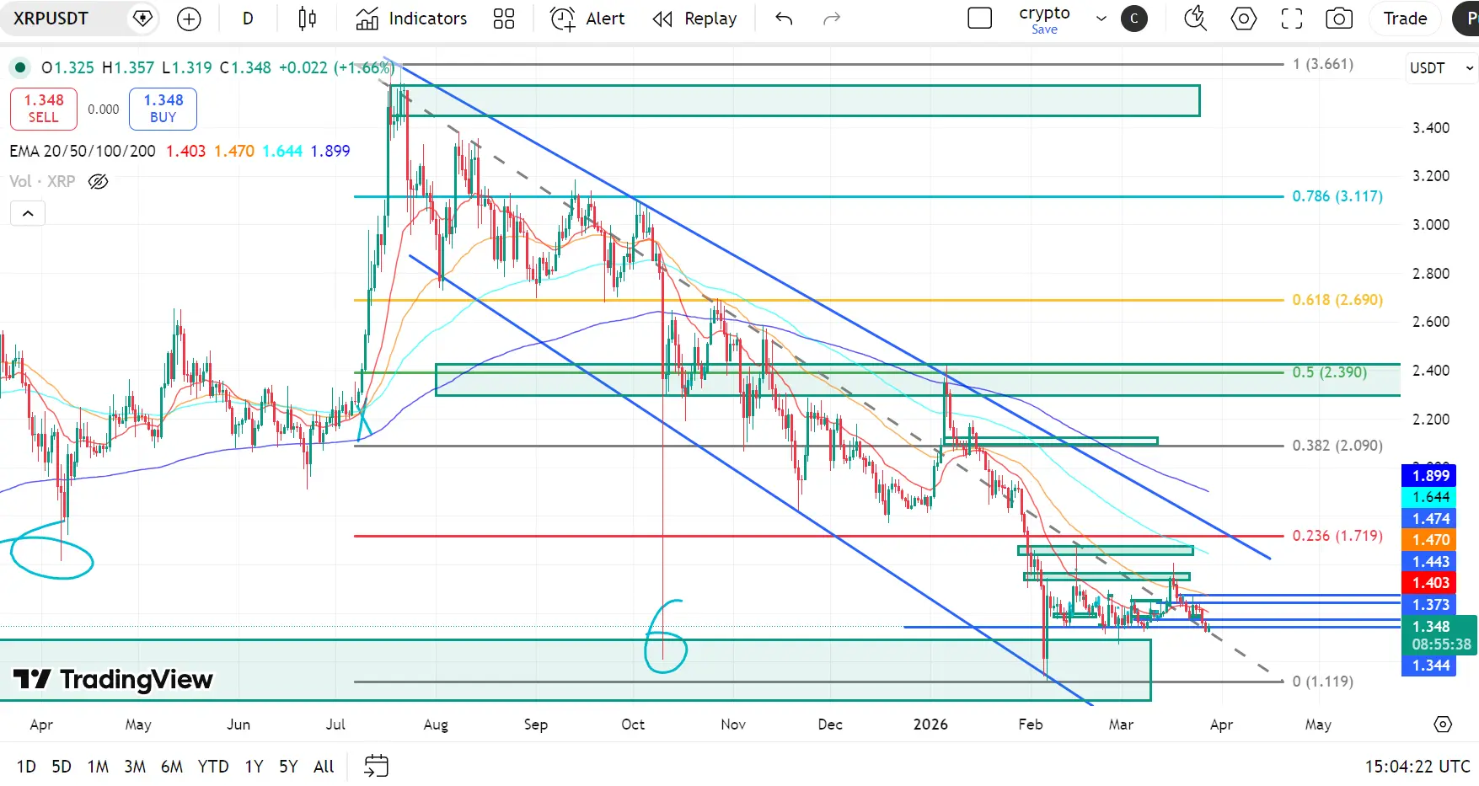The image size is (1479, 786).
Task: Open the Indicators dialog
Action: point(411,19)
